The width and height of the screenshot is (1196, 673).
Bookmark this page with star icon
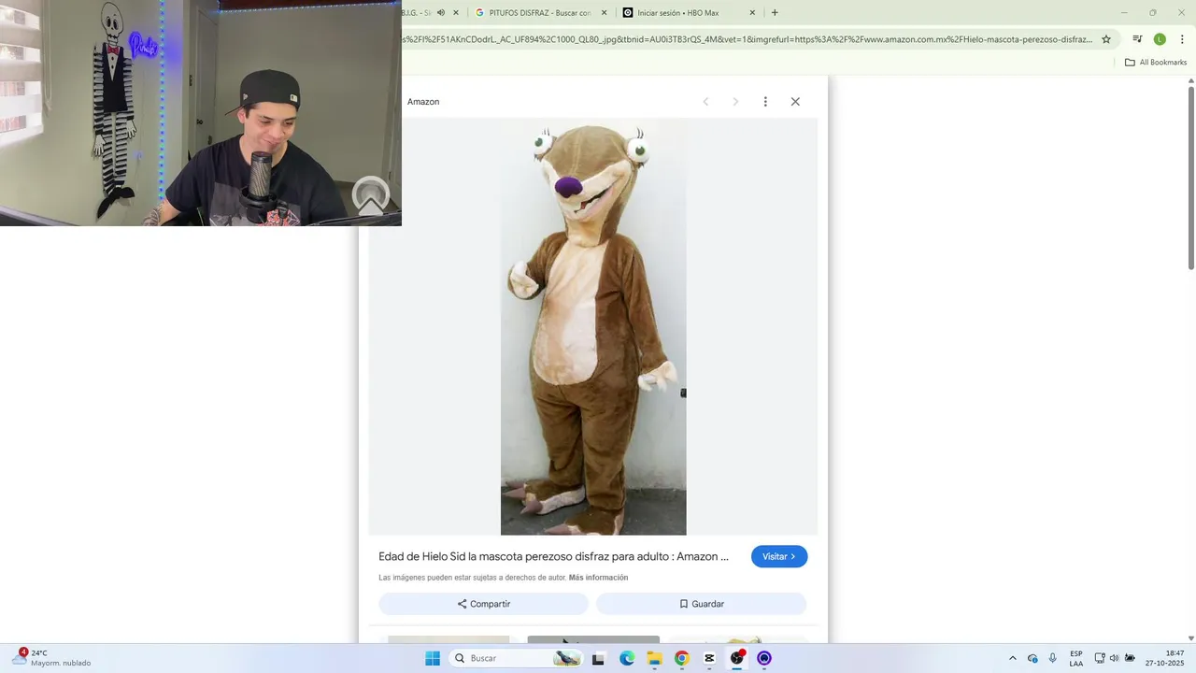pos(1106,39)
